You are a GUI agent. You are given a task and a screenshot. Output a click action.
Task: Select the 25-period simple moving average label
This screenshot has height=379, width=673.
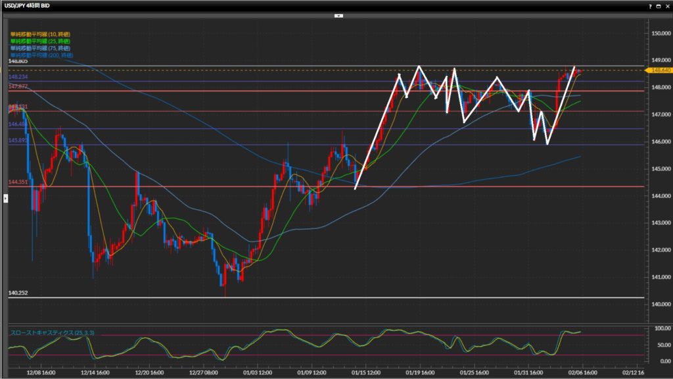[39, 41]
